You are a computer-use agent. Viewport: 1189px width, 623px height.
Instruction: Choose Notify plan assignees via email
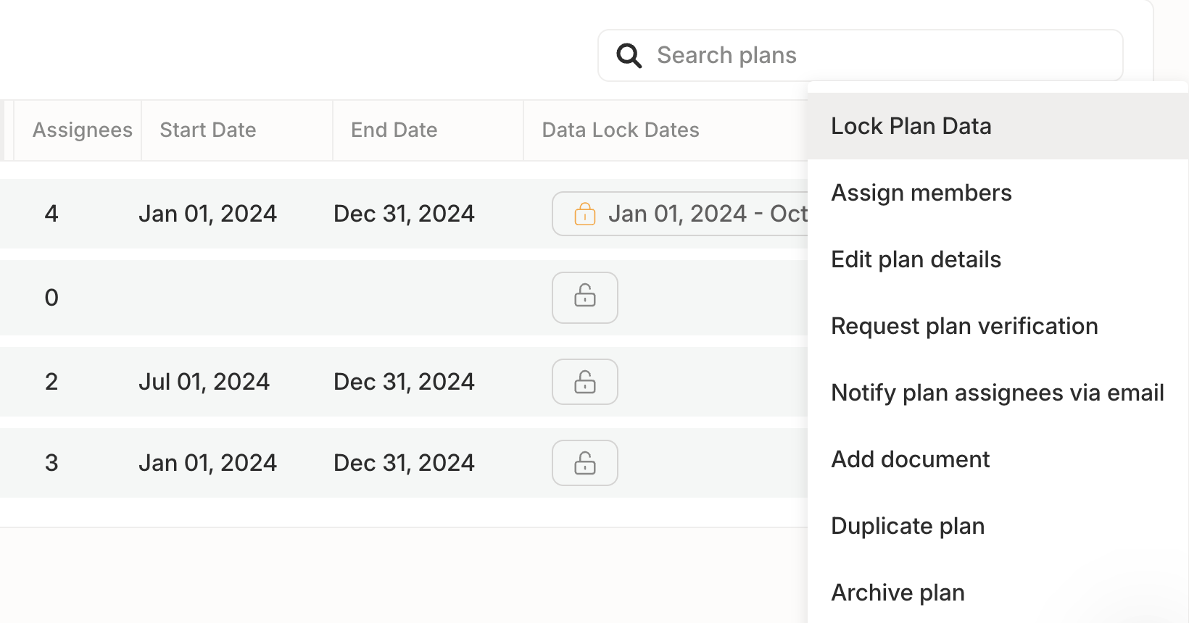(x=998, y=393)
